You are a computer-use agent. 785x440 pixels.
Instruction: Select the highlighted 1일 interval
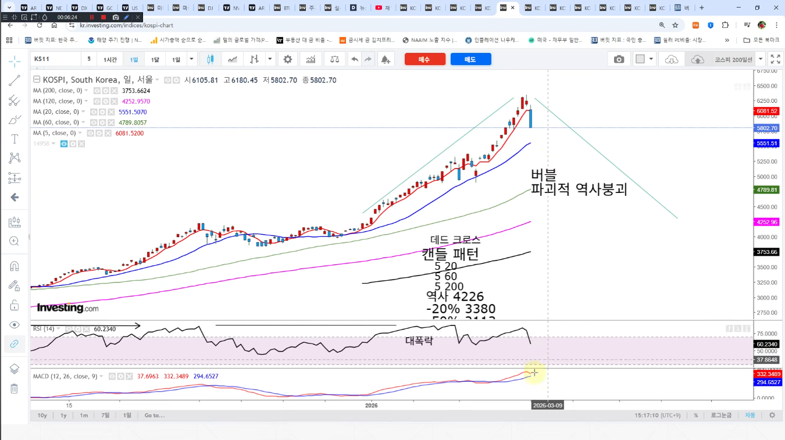click(x=134, y=59)
